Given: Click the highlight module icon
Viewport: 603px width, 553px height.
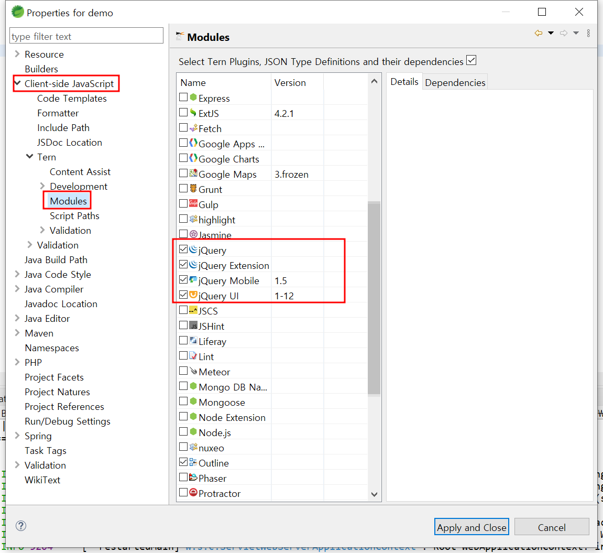Looking at the screenshot, I should [193, 219].
